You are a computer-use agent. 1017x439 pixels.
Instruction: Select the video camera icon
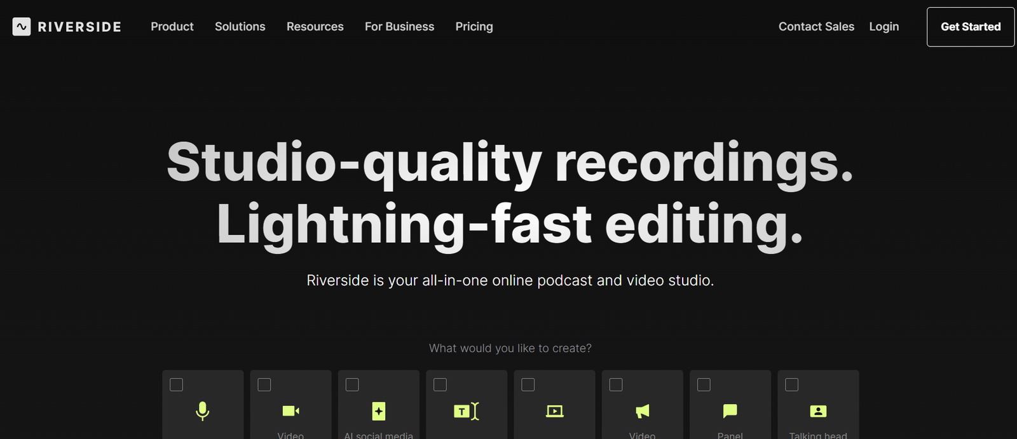290,411
